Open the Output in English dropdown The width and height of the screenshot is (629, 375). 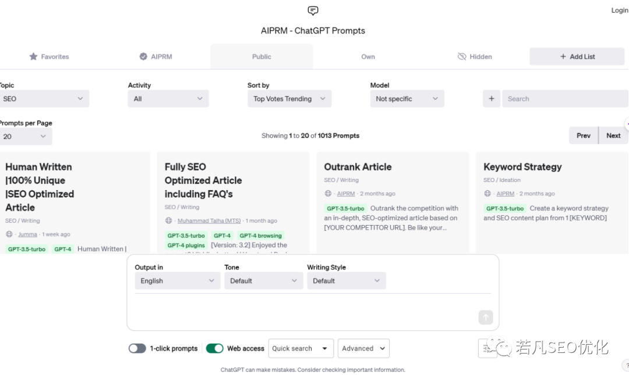[177, 281]
